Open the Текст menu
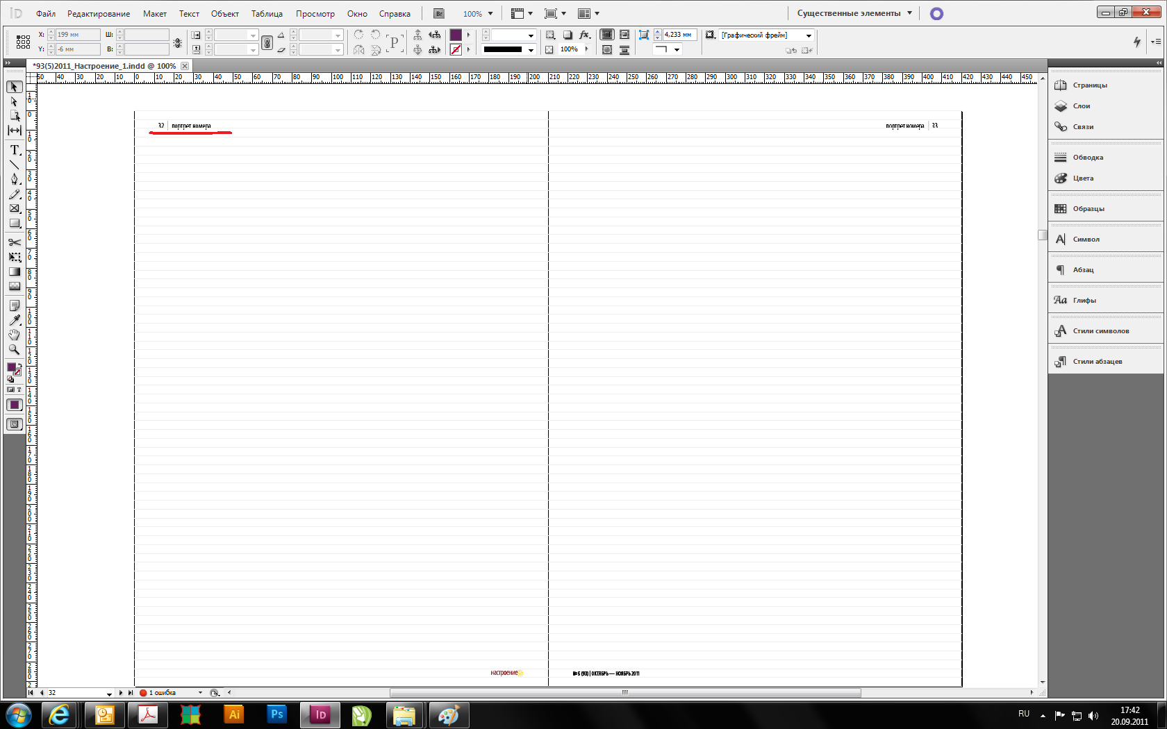The width and height of the screenshot is (1167, 729). (189, 13)
